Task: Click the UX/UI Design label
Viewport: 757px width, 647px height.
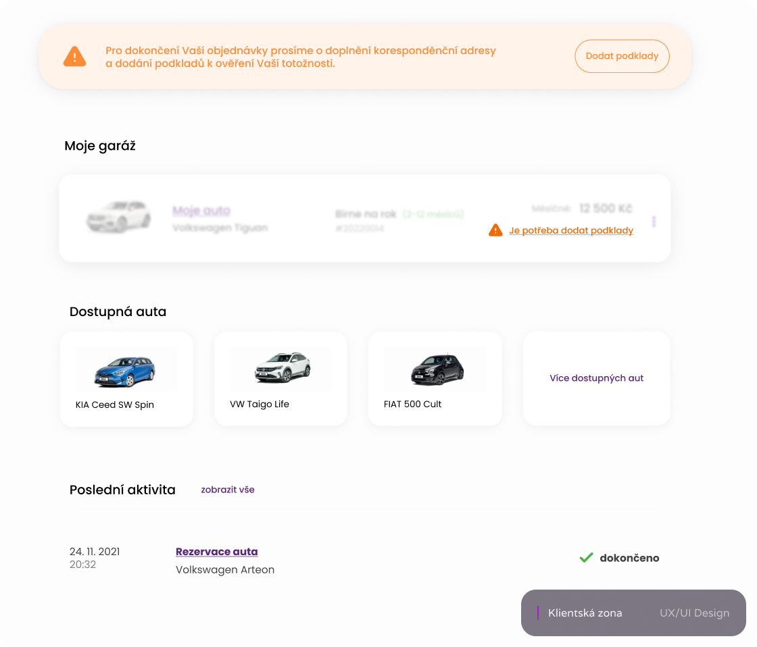Action: tap(695, 613)
